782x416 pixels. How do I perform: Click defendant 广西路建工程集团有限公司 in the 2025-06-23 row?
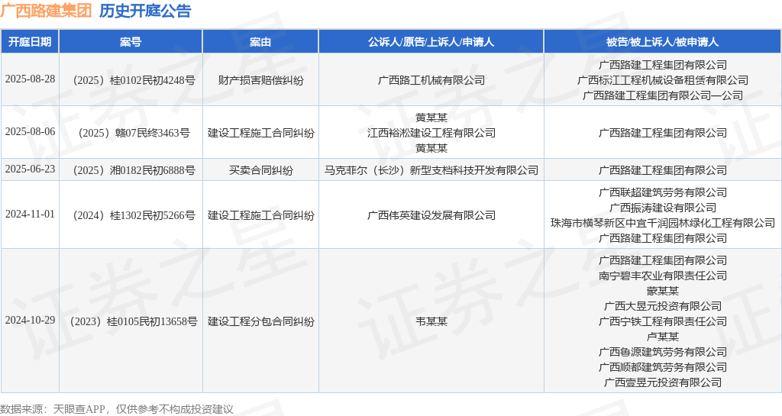[x=663, y=170]
